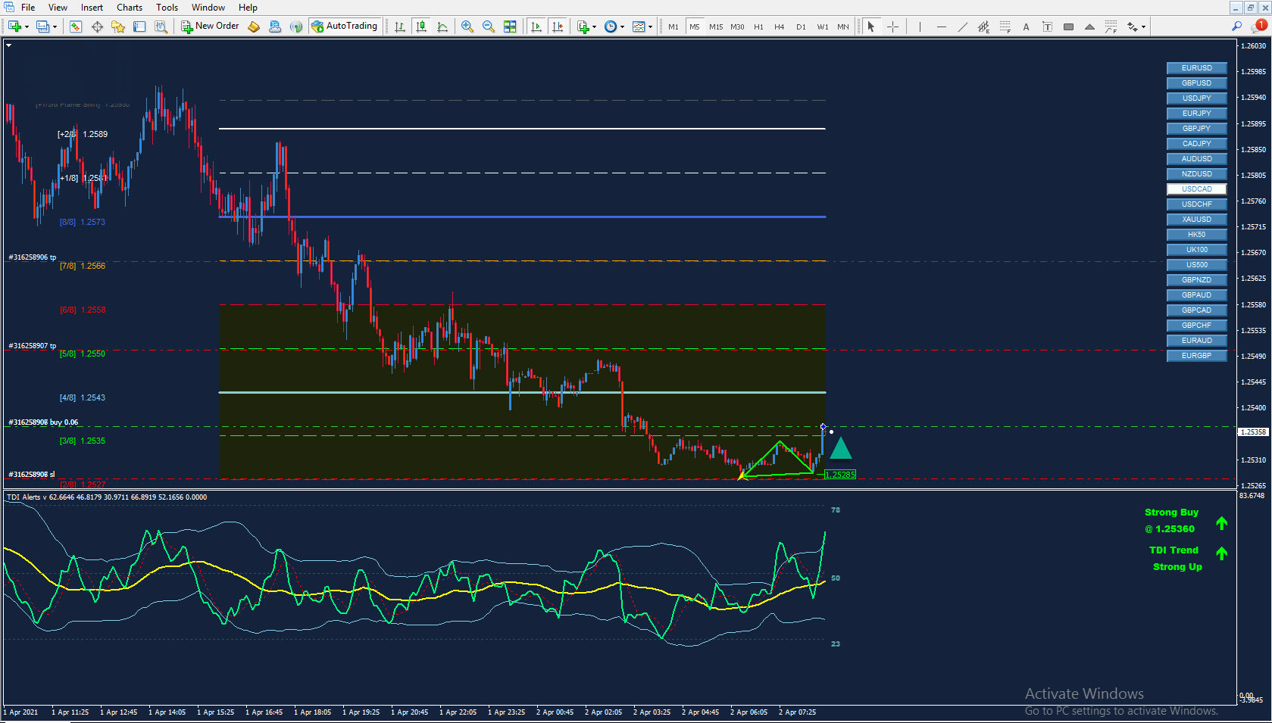The image size is (1272, 723).
Task: Select the Equidistant Channel tool
Action: tap(983, 26)
